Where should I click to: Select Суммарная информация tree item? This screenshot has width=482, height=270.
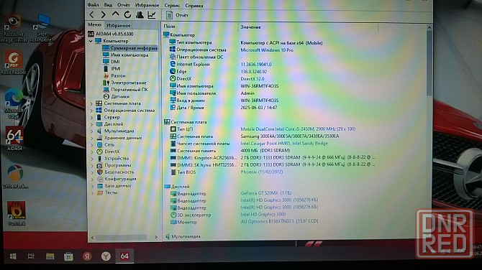129,48
